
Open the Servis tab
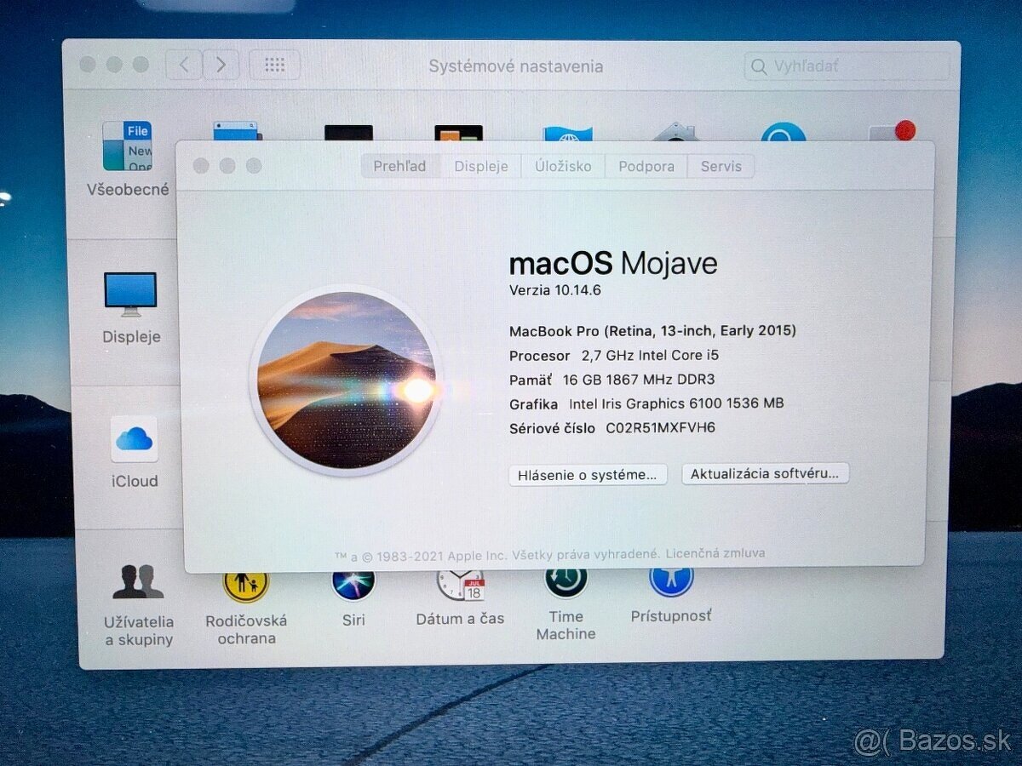coord(721,166)
